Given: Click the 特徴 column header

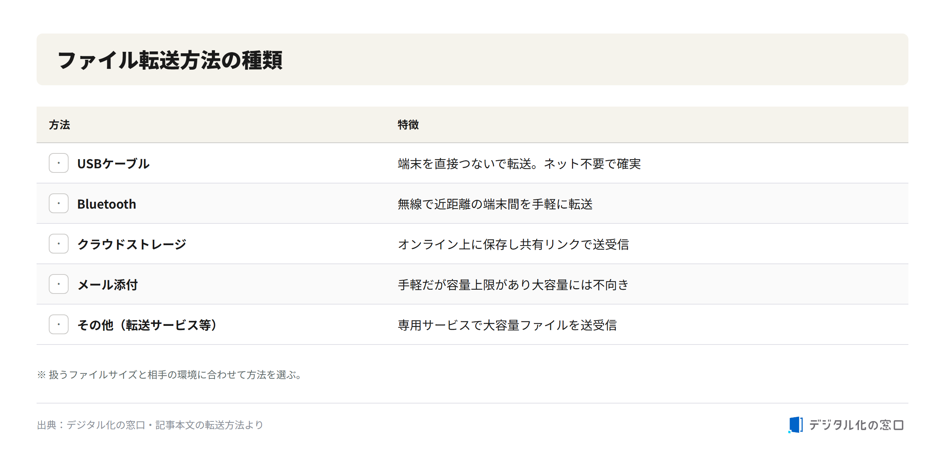Looking at the screenshot, I should coord(408,125).
